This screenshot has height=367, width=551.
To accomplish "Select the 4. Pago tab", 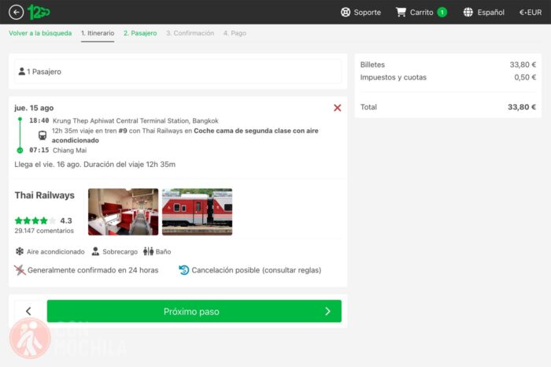I will [x=235, y=33].
